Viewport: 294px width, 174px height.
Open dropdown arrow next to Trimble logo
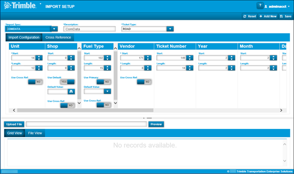point(40,4)
